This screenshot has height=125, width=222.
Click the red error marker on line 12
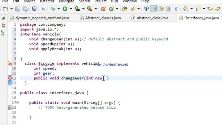pos(10,78)
